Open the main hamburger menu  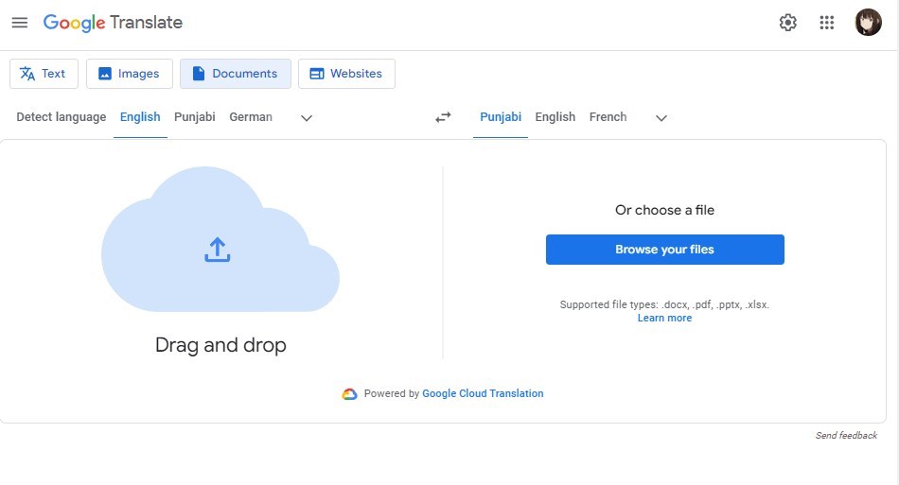tap(20, 23)
